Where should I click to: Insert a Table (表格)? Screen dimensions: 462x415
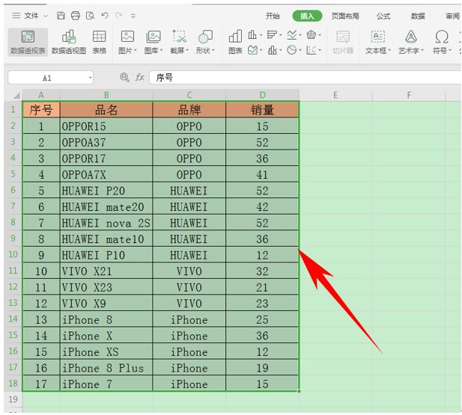pos(100,42)
